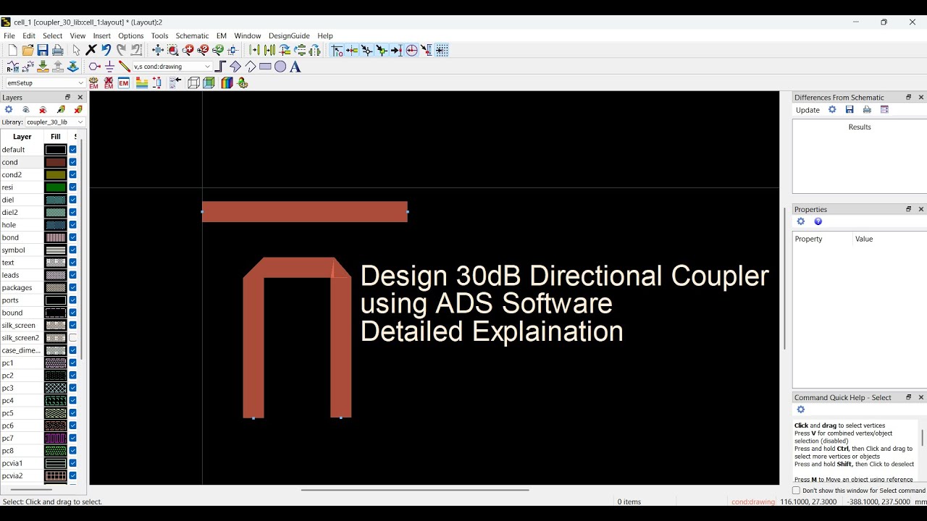Enable the silk_screen2 layer checkbox
This screenshot has width=927, height=521.
(x=72, y=338)
